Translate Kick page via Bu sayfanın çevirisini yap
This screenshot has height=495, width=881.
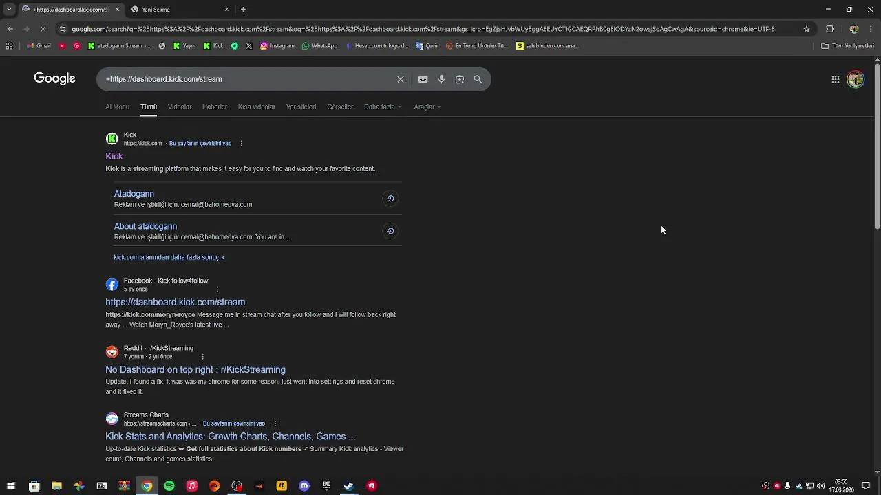[x=200, y=144]
